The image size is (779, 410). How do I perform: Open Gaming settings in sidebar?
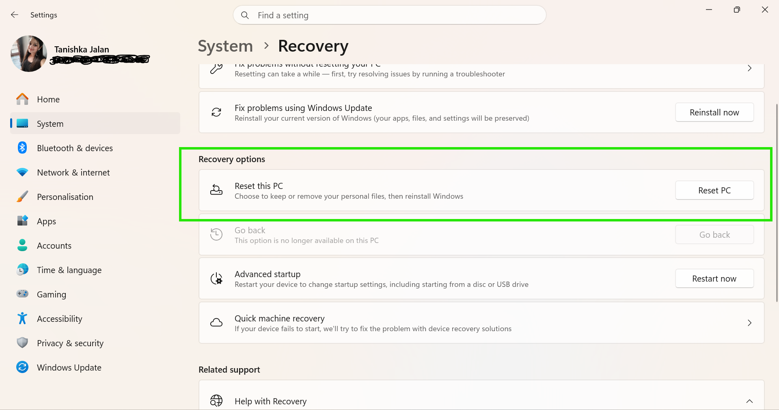(x=95, y=294)
